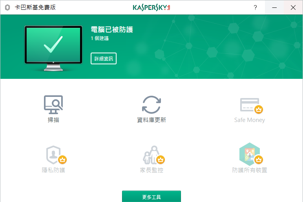Click the Safe Money label text
The height and width of the screenshot is (202, 303).
pos(250,120)
